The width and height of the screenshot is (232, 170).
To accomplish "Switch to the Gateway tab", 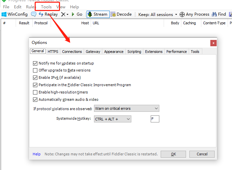I will [x=93, y=52].
